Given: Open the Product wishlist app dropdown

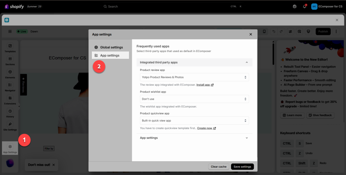Looking at the screenshot, I should tap(194, 99).
